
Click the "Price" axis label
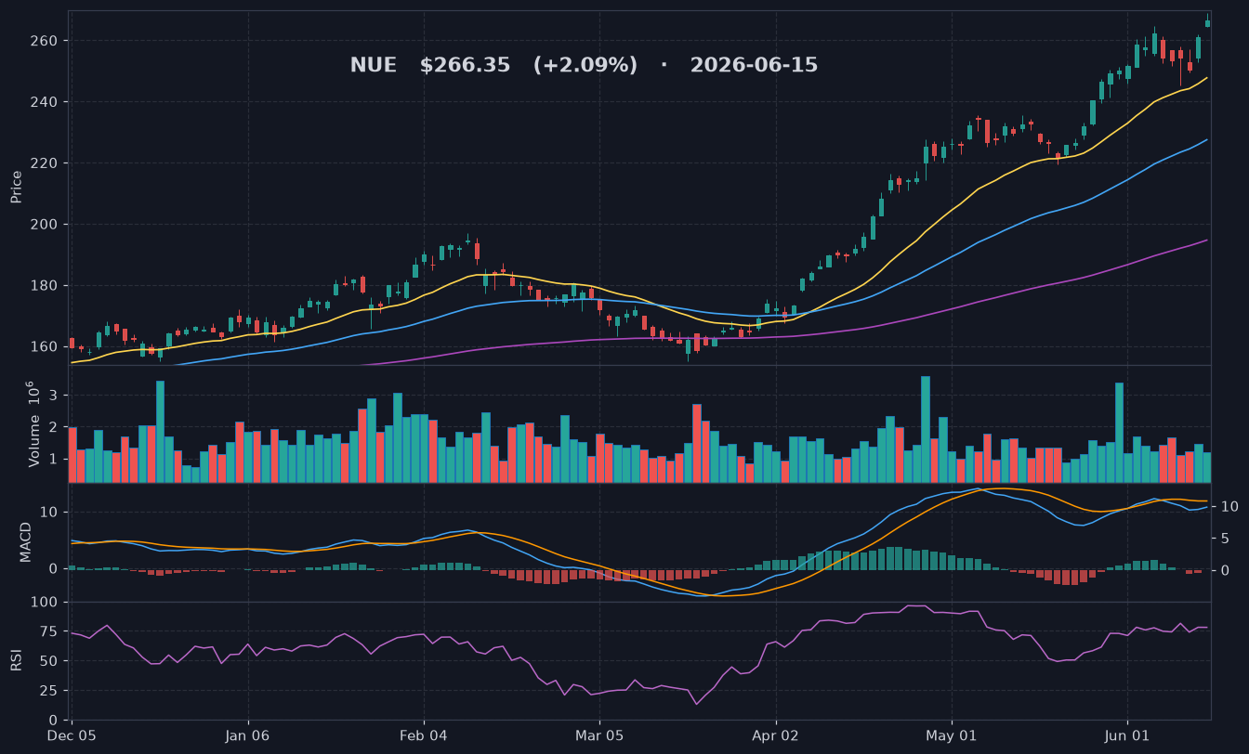click(17, 187)
